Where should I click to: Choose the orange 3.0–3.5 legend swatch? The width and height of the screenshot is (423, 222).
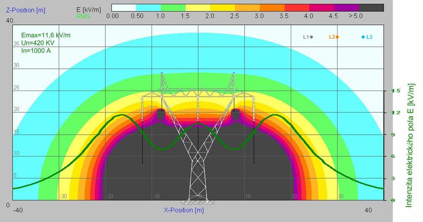pyautogui.click(x=272, y=7)
